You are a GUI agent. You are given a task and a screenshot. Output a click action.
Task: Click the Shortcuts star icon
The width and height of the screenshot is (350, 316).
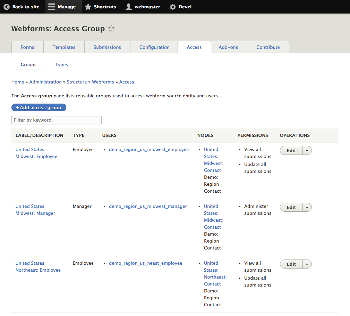tap(88, 7)
